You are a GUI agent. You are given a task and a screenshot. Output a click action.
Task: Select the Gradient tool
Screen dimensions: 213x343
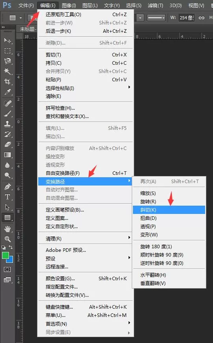pos(7,155)
